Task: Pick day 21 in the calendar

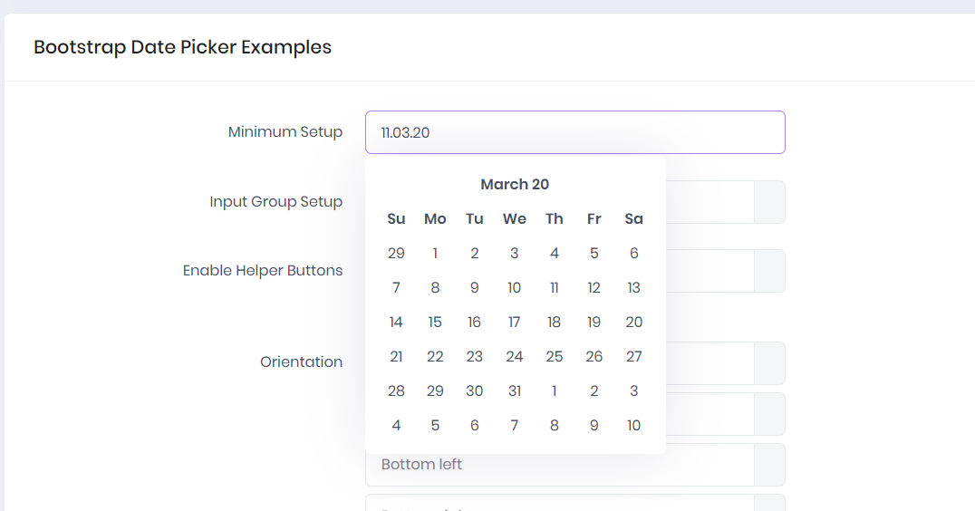Action: [396, 357]
